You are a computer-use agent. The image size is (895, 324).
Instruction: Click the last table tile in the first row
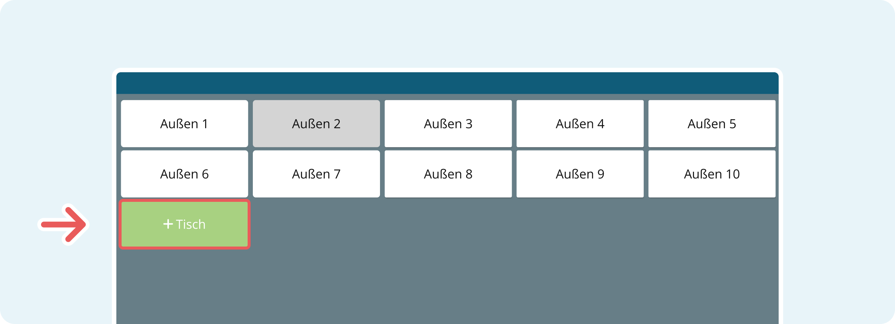tap(712, 124)
